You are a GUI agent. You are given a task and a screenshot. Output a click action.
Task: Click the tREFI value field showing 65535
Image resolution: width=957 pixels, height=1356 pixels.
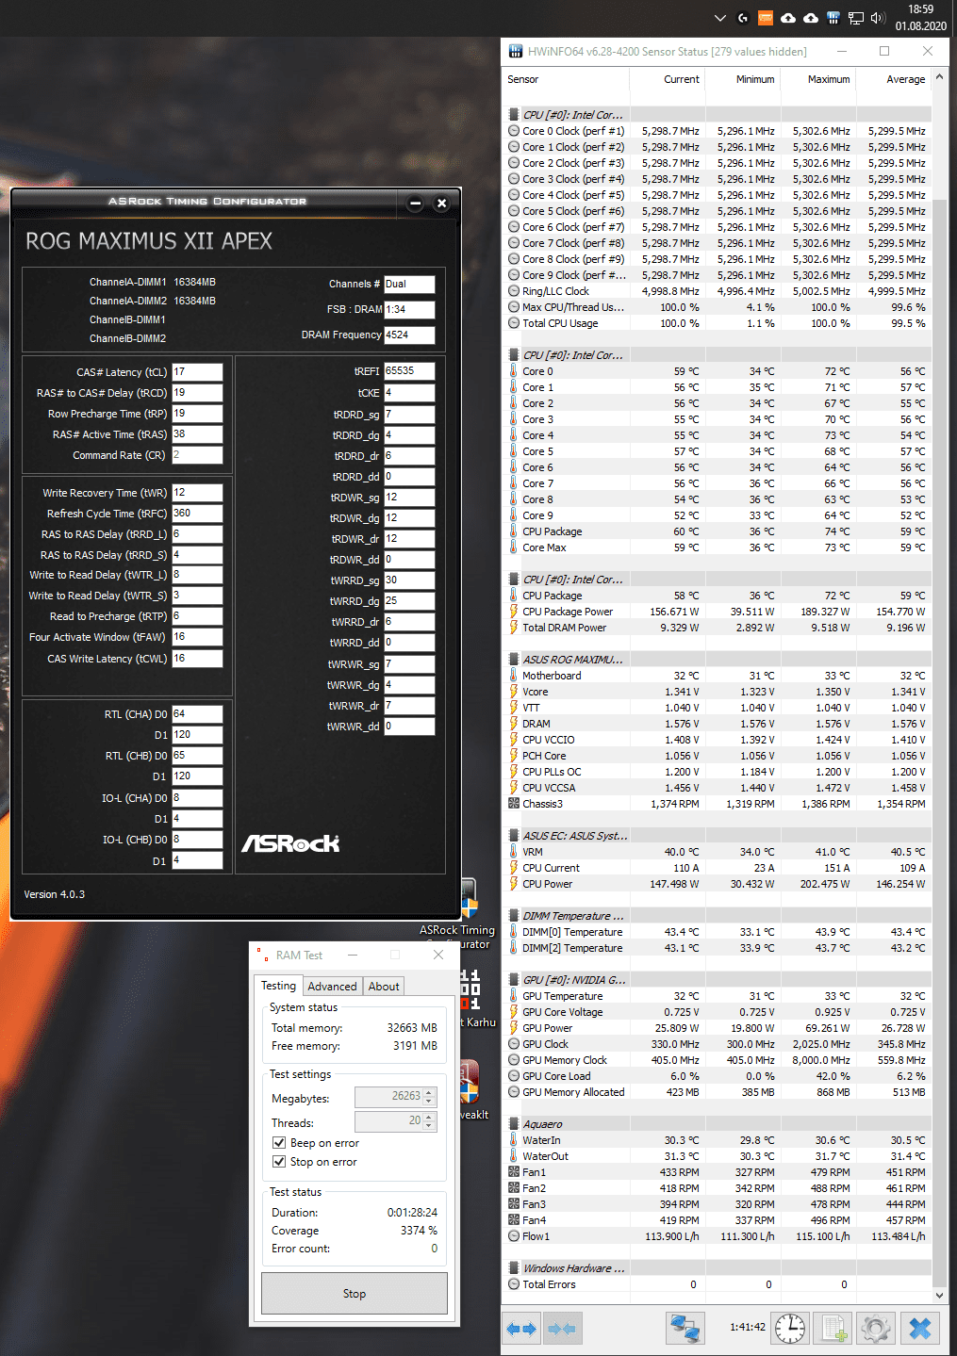click(409, 371)
